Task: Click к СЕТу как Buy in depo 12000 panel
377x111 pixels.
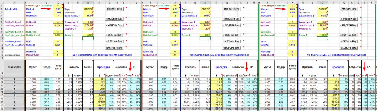Action: (349, 41)
